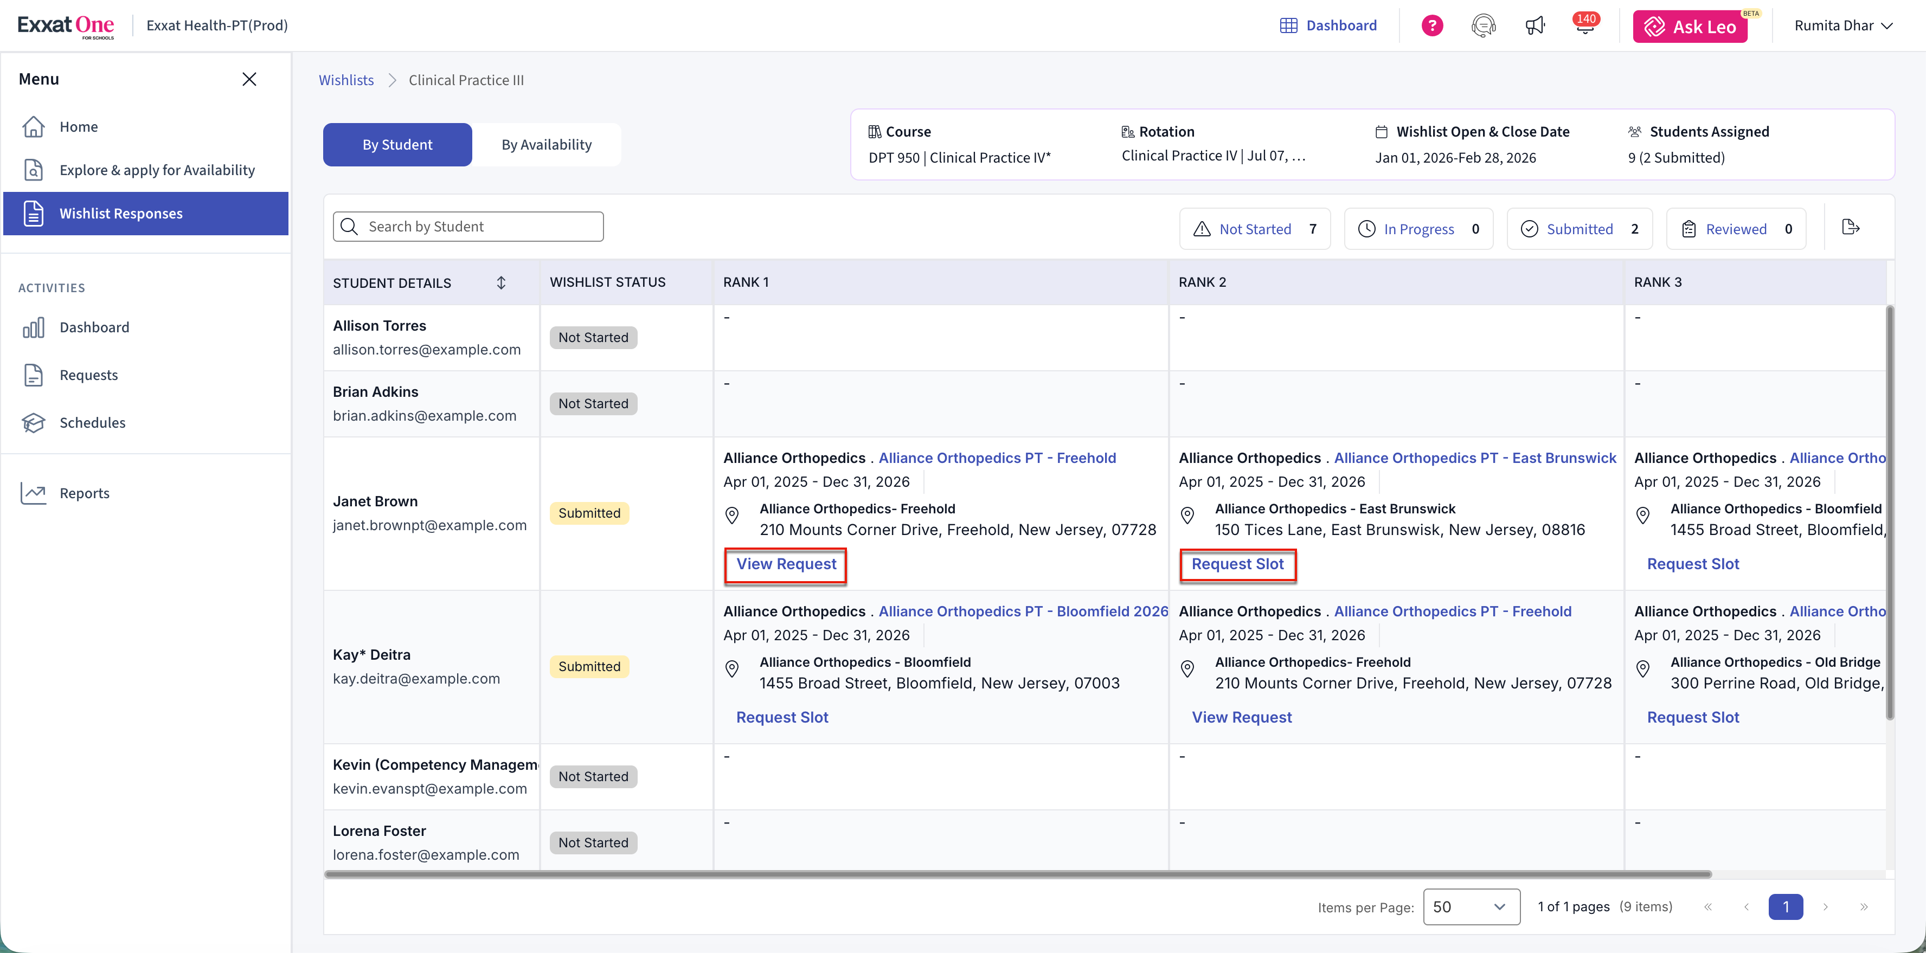Click the Ask Leo button
Image resolution: width=1926 pixels, height=953 pixels.
click(x=1690, y=27)
